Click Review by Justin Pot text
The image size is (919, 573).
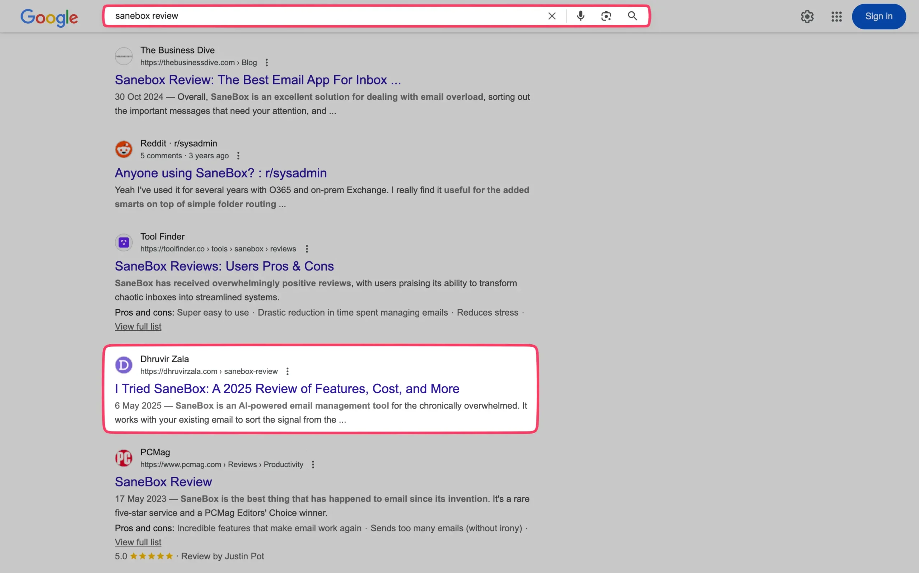tap(222, 556)
